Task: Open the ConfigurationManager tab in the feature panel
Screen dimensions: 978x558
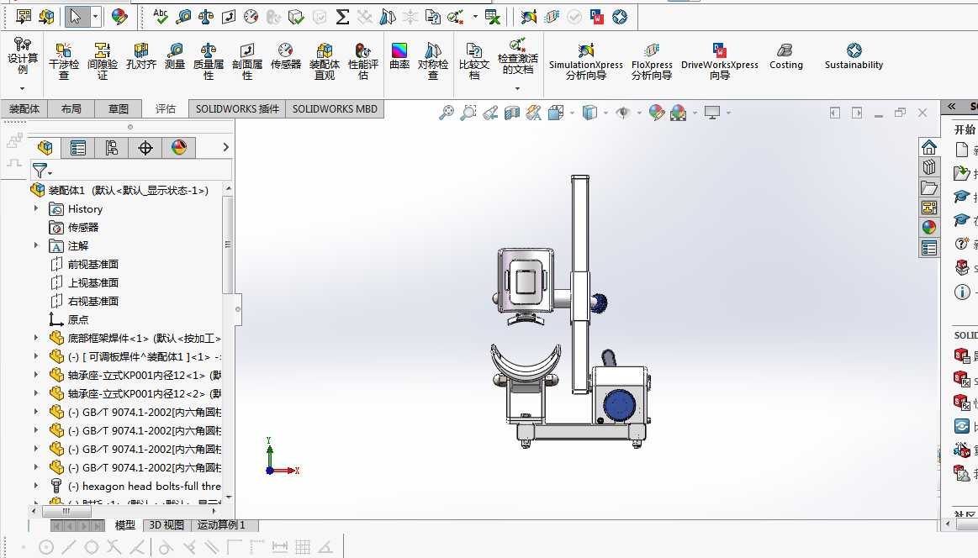Action: pos(112,149)
